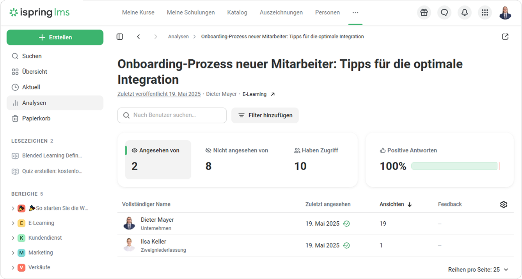The height and width of the screenshot is (279, 522).
Task: Open Ilsa Keller's user row
Action: [x=315, y=245]
